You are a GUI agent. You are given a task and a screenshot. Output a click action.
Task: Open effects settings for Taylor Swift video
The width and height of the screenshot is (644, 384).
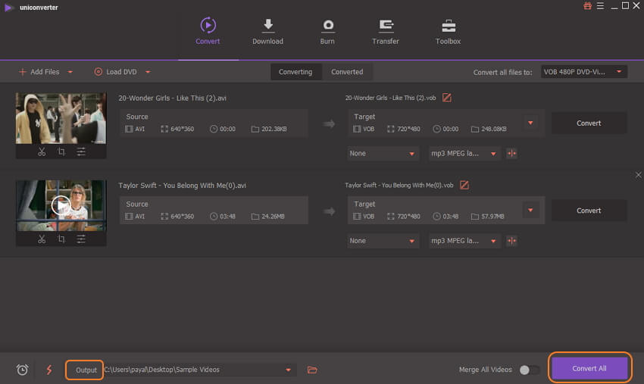[81, 239]
